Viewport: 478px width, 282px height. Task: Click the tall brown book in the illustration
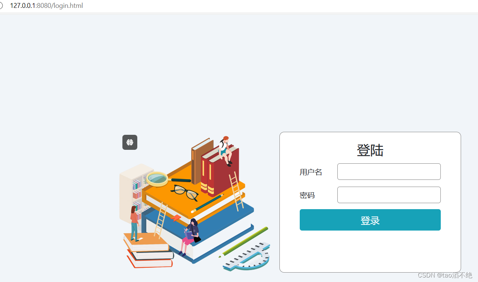point(202,161)
